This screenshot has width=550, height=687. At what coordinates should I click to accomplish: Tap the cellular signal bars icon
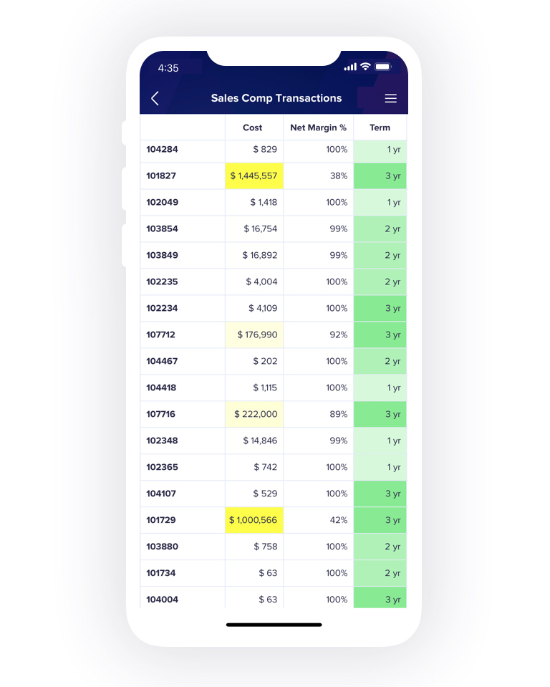350,67
